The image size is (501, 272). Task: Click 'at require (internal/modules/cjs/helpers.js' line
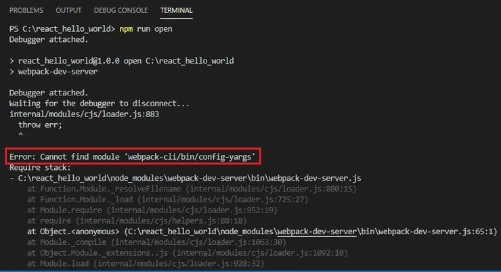point(137,221)
